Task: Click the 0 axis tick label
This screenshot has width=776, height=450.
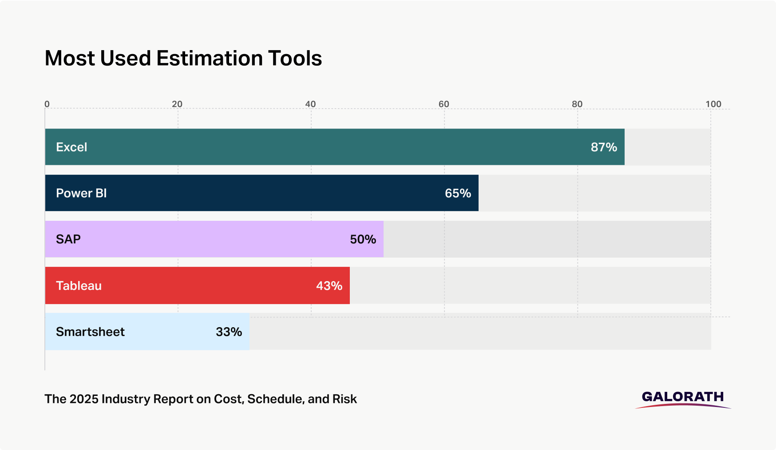Action: click(47, 104)
